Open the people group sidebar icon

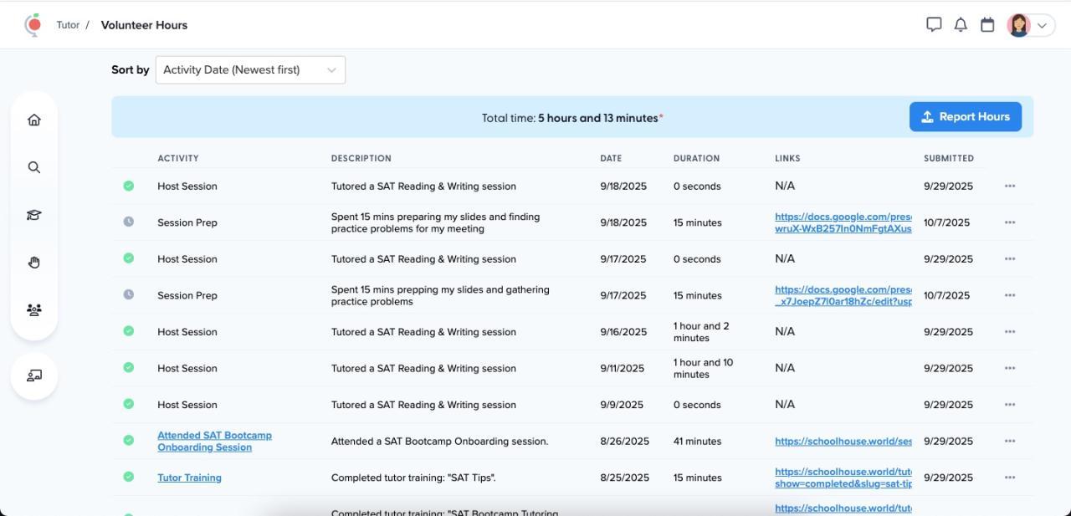[x=34, y=310]
